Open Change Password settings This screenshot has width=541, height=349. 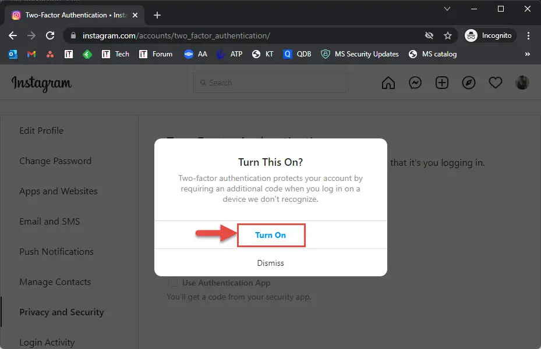click(x=55, y=161)
